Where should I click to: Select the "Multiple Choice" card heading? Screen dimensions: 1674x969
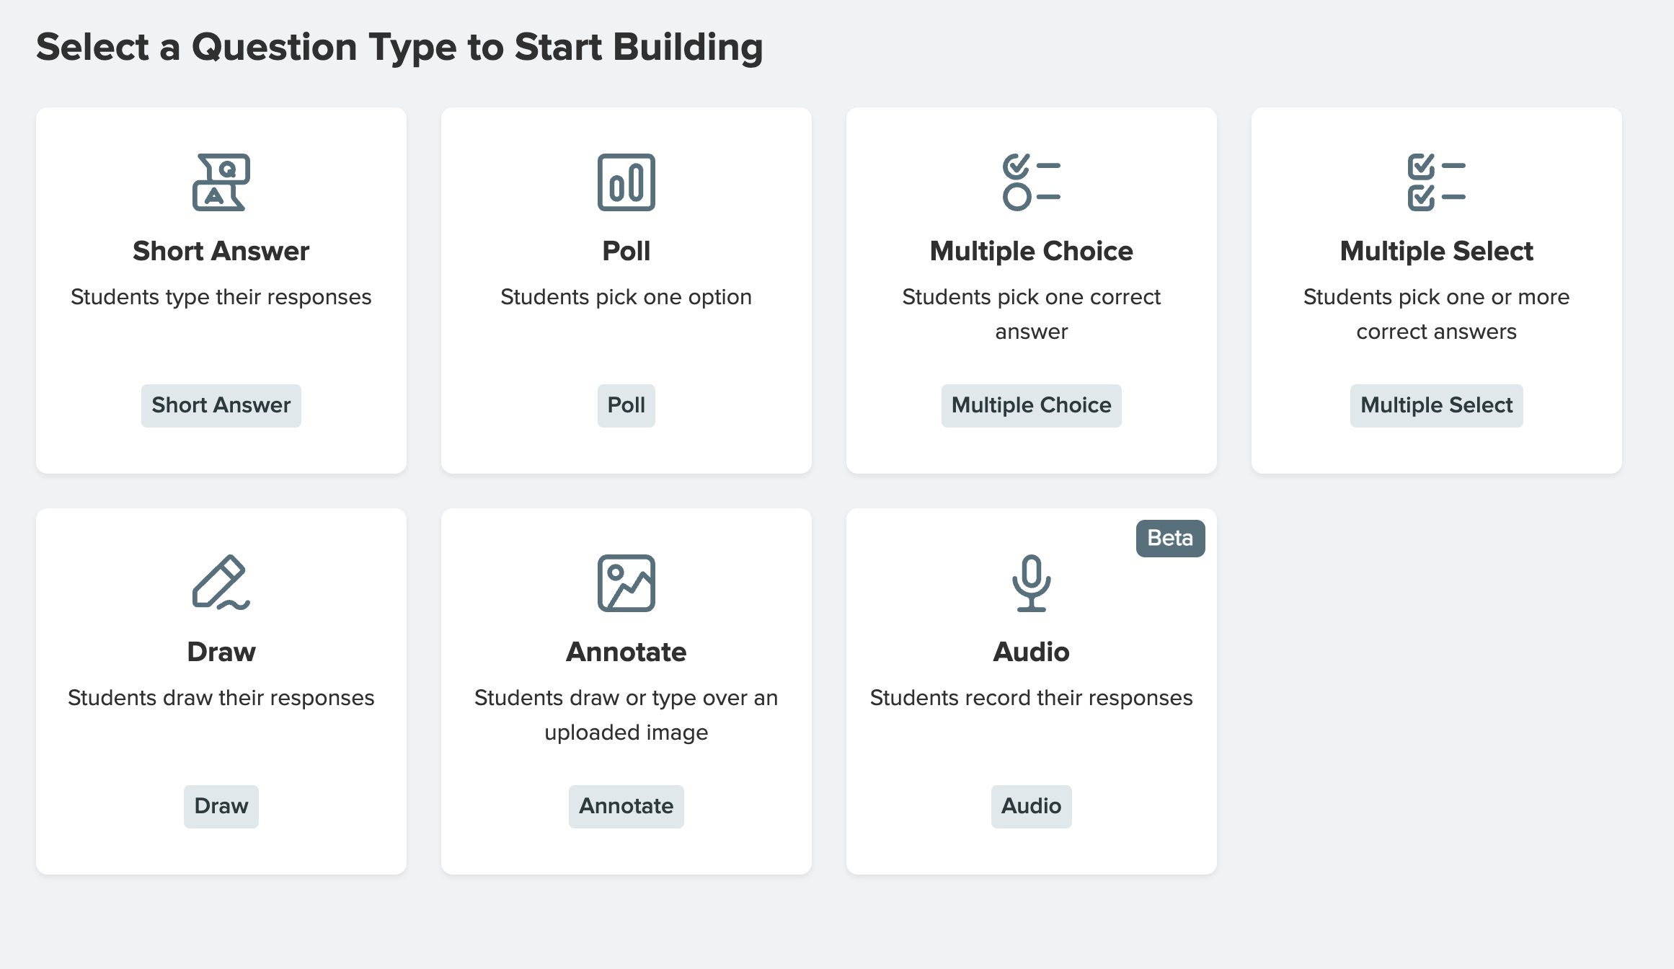click(x=1031, y=251)
